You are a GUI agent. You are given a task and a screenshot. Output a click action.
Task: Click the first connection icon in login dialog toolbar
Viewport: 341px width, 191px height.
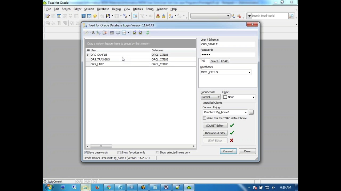(x=87, y=33)
